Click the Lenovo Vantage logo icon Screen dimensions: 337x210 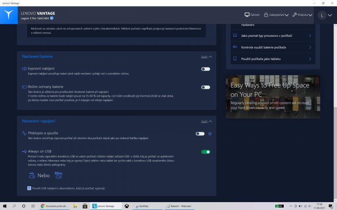coord(9,15)
